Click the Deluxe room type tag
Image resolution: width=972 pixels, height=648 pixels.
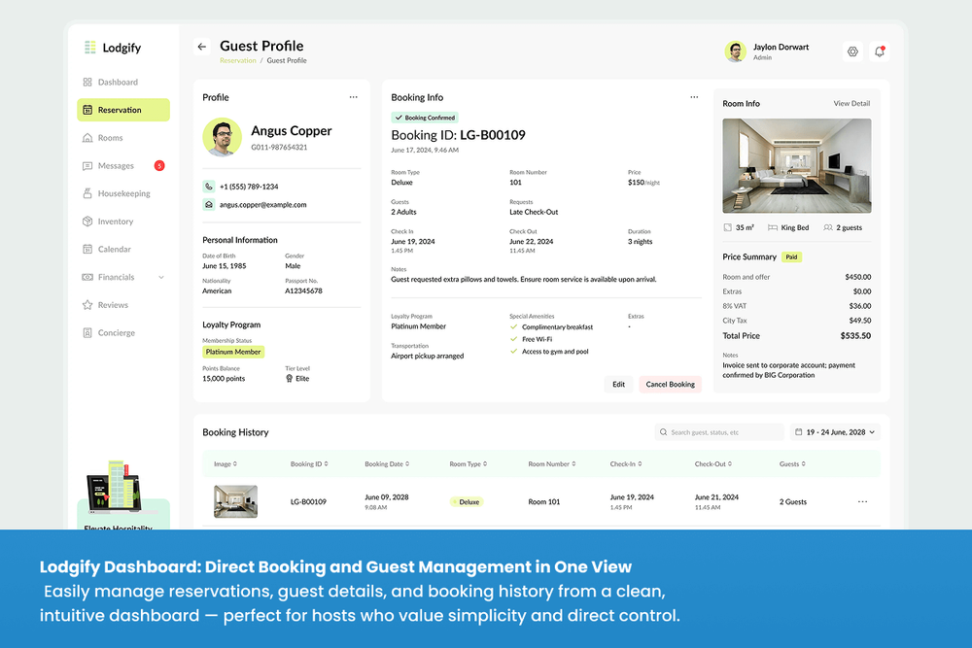tap(467, 502)
